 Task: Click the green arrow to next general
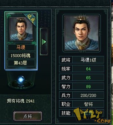(x=44, y=42)
